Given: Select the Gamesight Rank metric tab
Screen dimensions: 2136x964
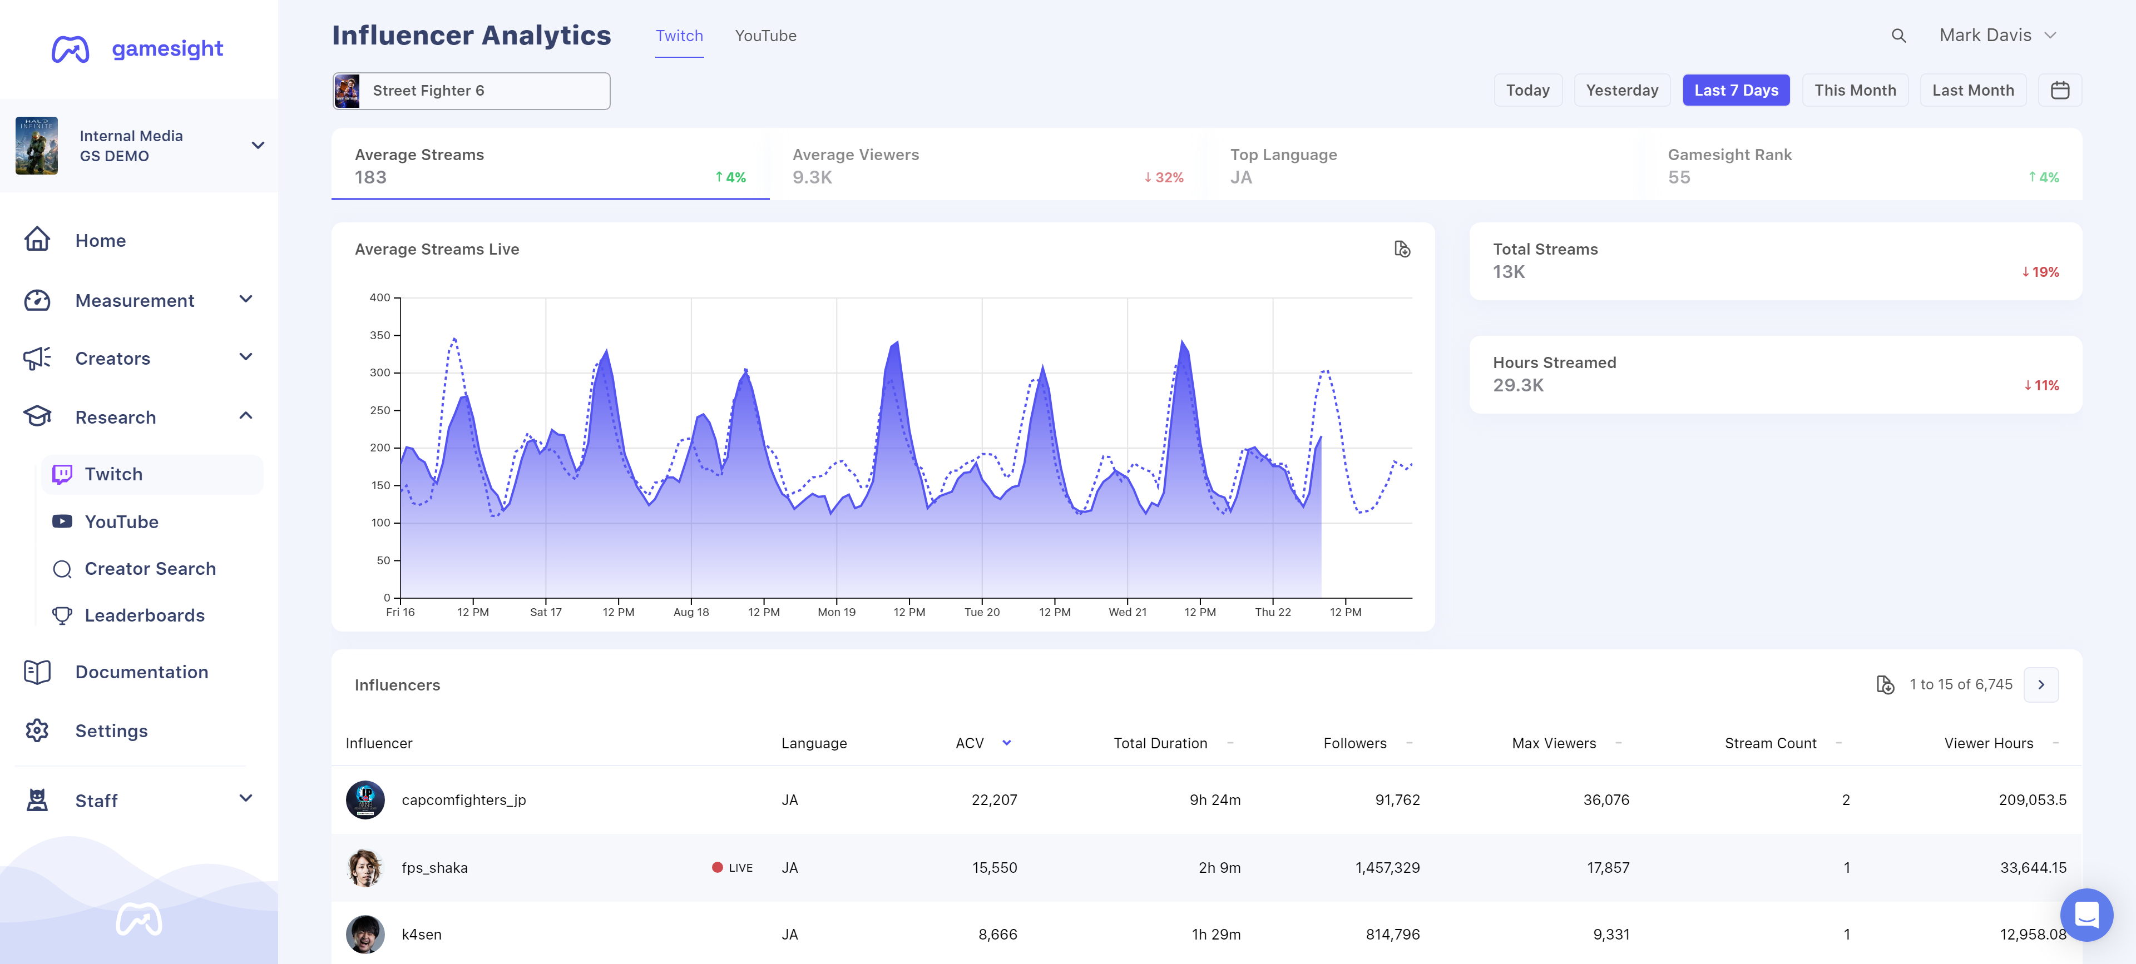Looking at the screenshot, I should pyautogui.click(x=1863, y=165).
